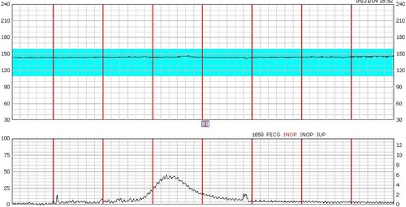Click the 12 label on the kPa scale
This screenshot has height=207, width=406.
[x=399, y=145]
